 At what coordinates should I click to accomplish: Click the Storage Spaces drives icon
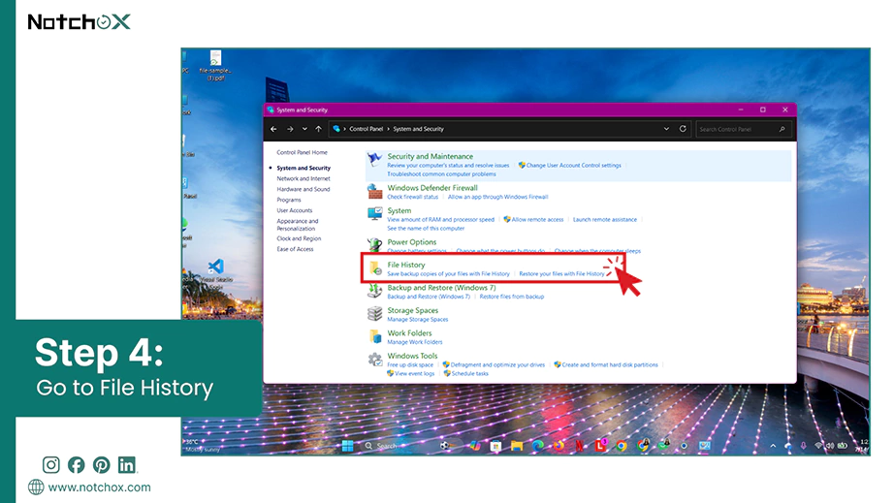point(374,314)
